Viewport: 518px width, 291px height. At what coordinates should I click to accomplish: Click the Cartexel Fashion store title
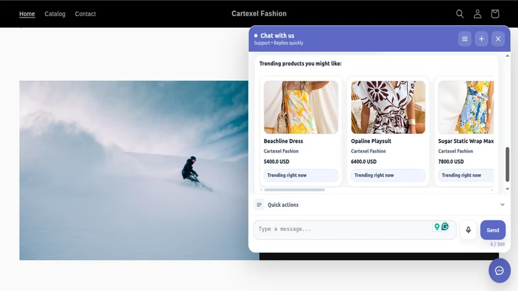(259, 14)
